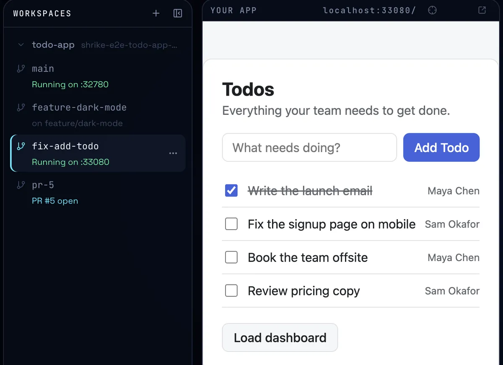The image size is (503, 365).
Task: Click 'Book the team offsite' todo text
Action: pyautogui.click(x=308, y=257)
